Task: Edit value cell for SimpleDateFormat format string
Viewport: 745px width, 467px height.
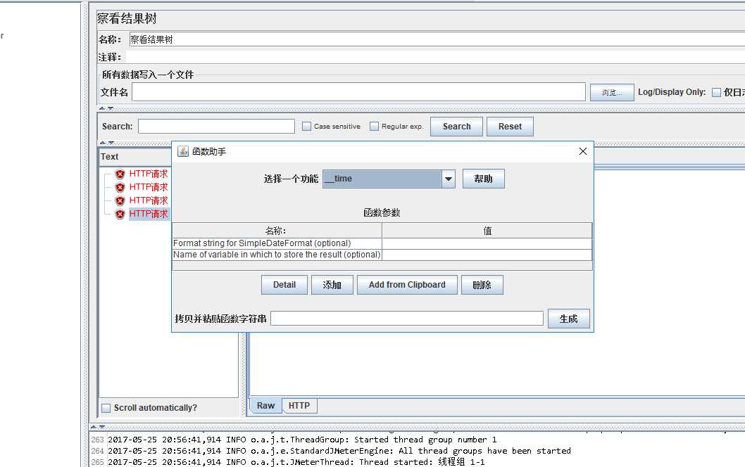Action: coord(487,243)
